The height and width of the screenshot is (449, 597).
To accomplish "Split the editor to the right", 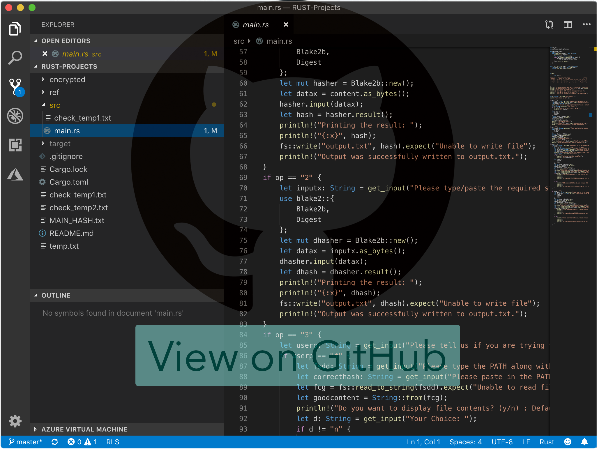I will tap(568, 25).
